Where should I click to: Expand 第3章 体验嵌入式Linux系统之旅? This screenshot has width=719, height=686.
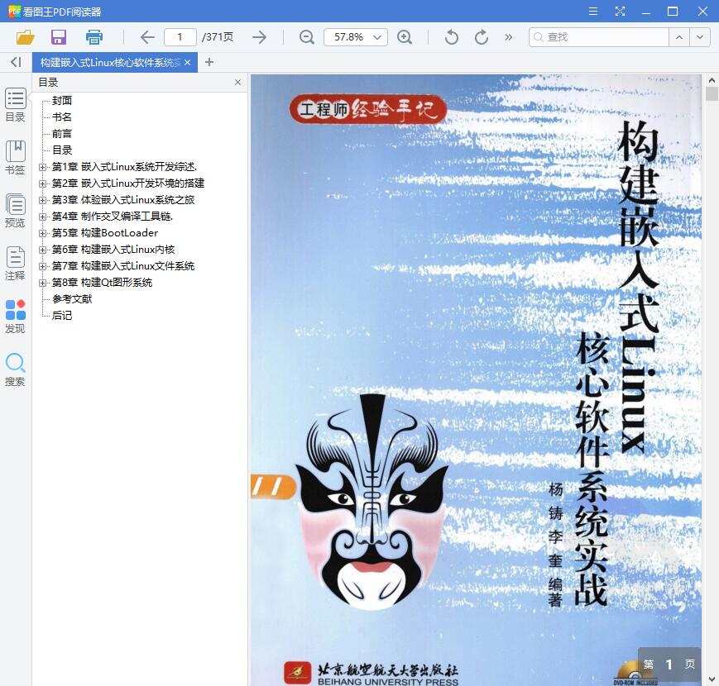click(x=43, y=200)
